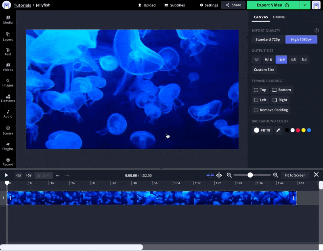Zoom in on the timeline

pos(276,175)
